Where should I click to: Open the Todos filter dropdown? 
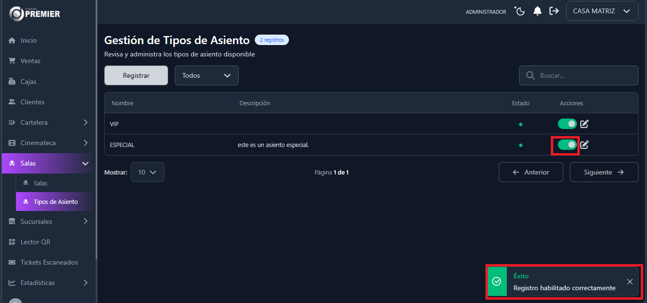tap(206, 75)
